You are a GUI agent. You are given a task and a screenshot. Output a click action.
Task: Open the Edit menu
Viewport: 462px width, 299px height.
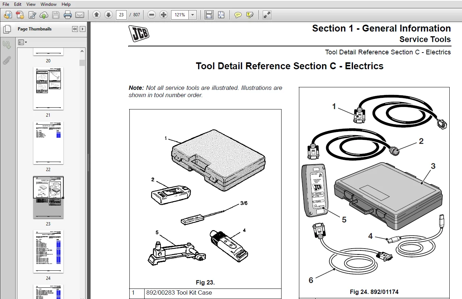click(x=18, y=4)
